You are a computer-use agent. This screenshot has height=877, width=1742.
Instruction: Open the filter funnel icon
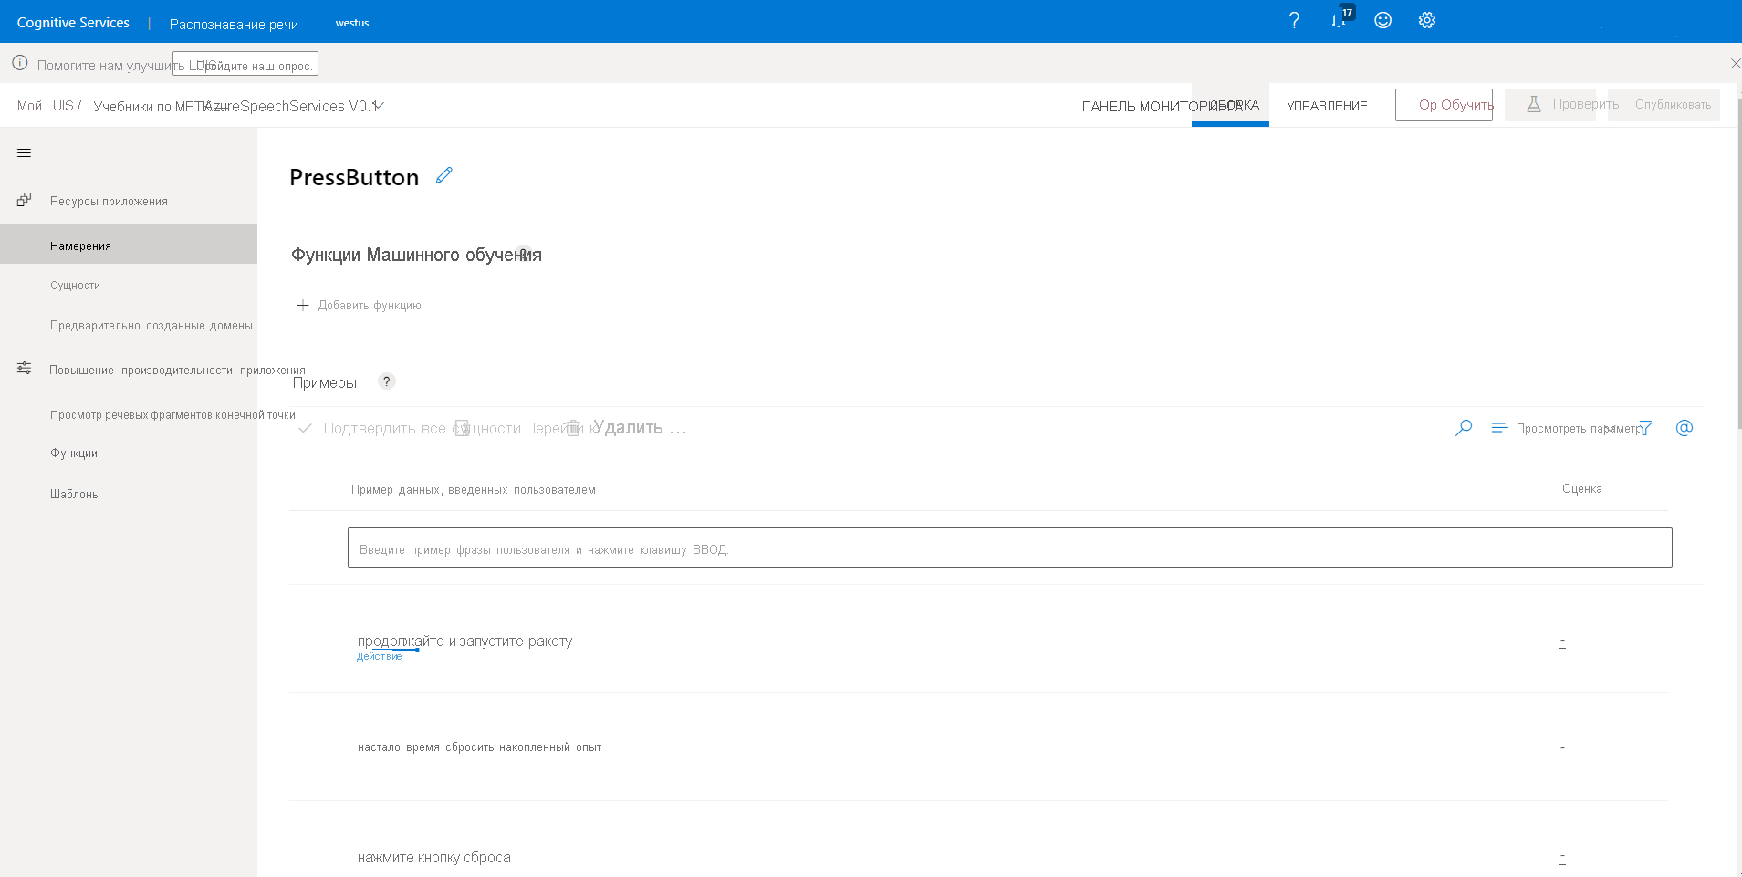click(x=1644, y=428)
